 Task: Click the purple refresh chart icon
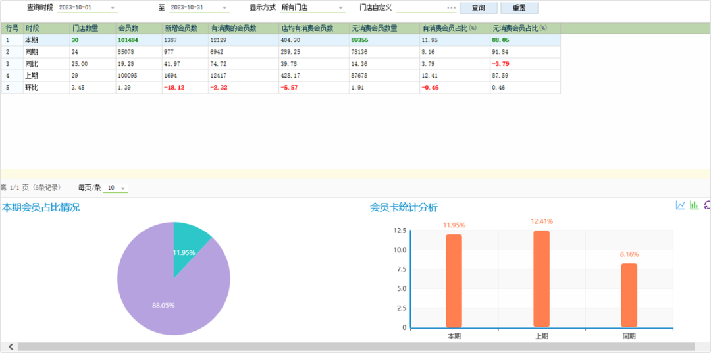click(x=707, y=205)
